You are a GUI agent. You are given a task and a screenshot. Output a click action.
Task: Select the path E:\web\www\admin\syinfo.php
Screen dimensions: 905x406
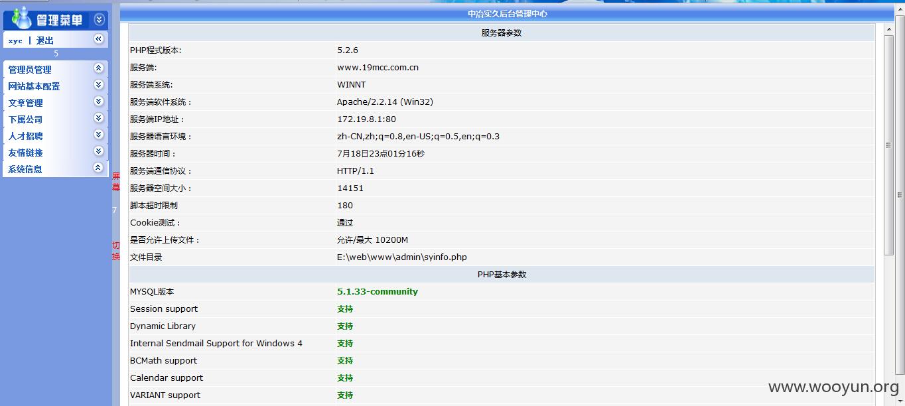tap(401, 257)
